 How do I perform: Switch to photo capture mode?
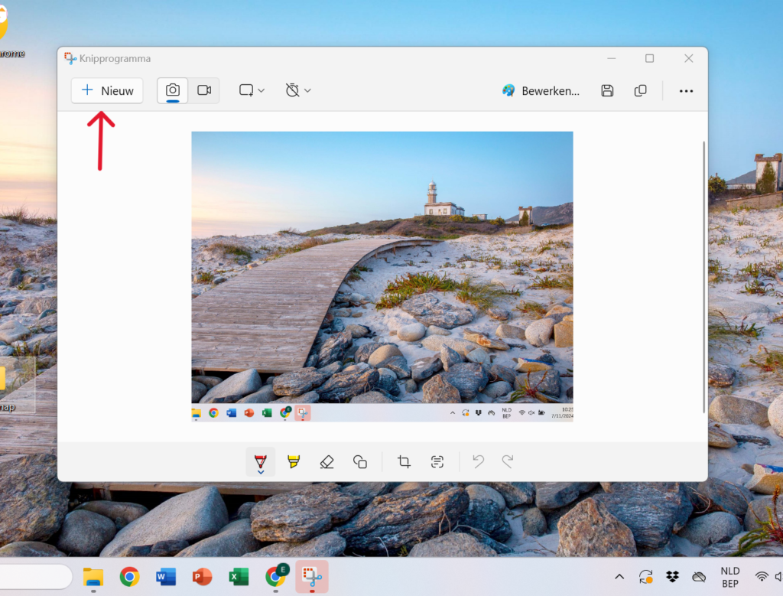click(x=173, y=90)
